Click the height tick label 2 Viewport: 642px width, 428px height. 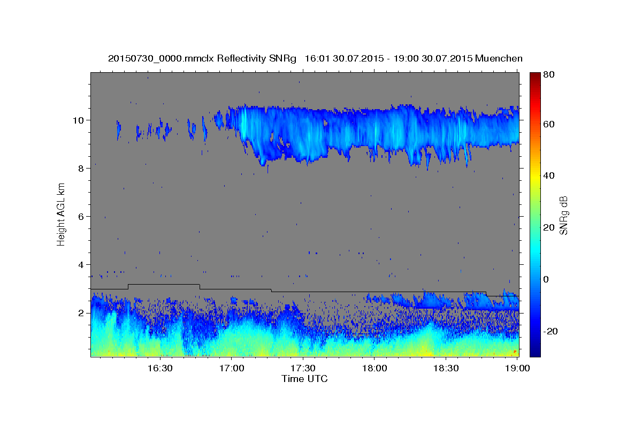[82, 312]
